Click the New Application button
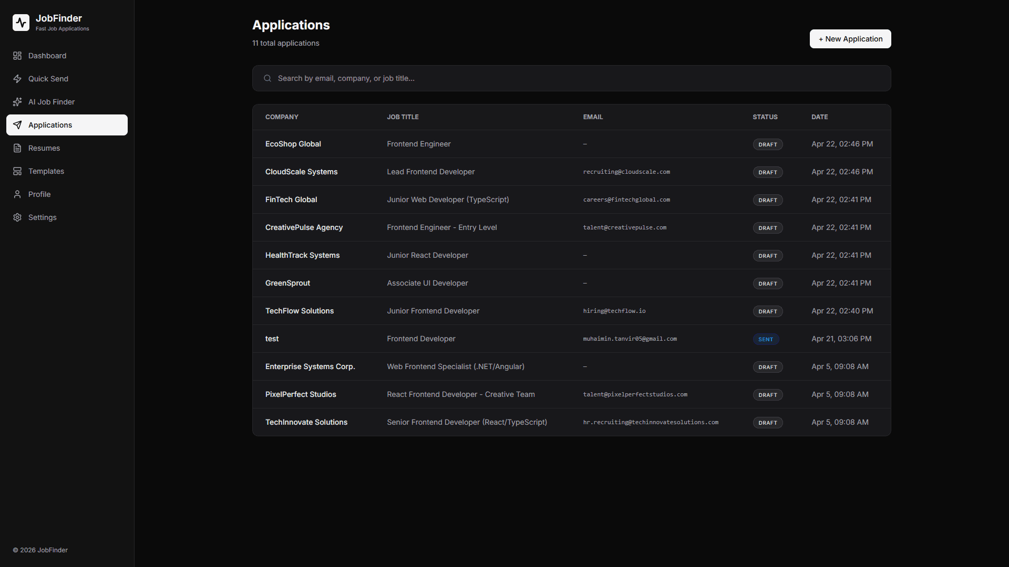Image resolution: width=1009 pixels, height=567 pixels. tap(850, 39)
